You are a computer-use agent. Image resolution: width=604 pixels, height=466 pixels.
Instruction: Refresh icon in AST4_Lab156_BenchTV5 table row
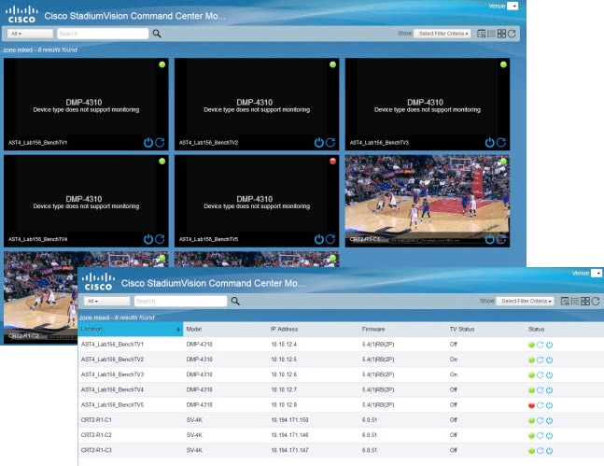[x=541, y=405]
